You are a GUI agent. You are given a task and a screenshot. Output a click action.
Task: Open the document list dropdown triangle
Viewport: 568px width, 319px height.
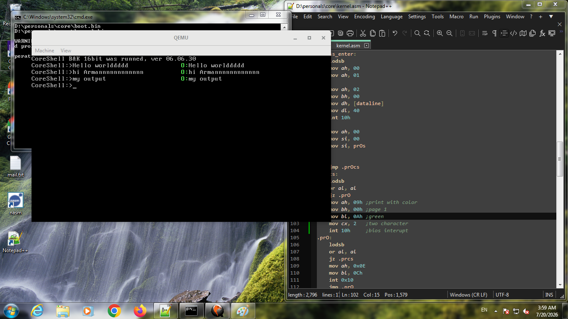[x=551, y=17]
